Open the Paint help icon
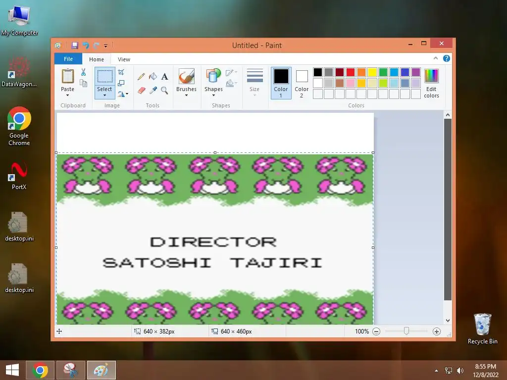The height and width of the screenshot is (380, 507). point(447,58)
